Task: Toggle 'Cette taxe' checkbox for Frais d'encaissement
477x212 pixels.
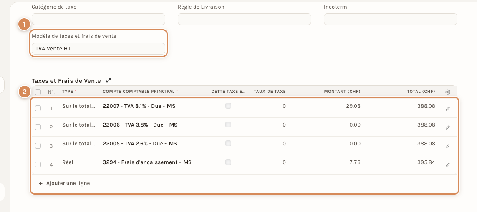Action: pyautogui.click(x=228, y=162)
